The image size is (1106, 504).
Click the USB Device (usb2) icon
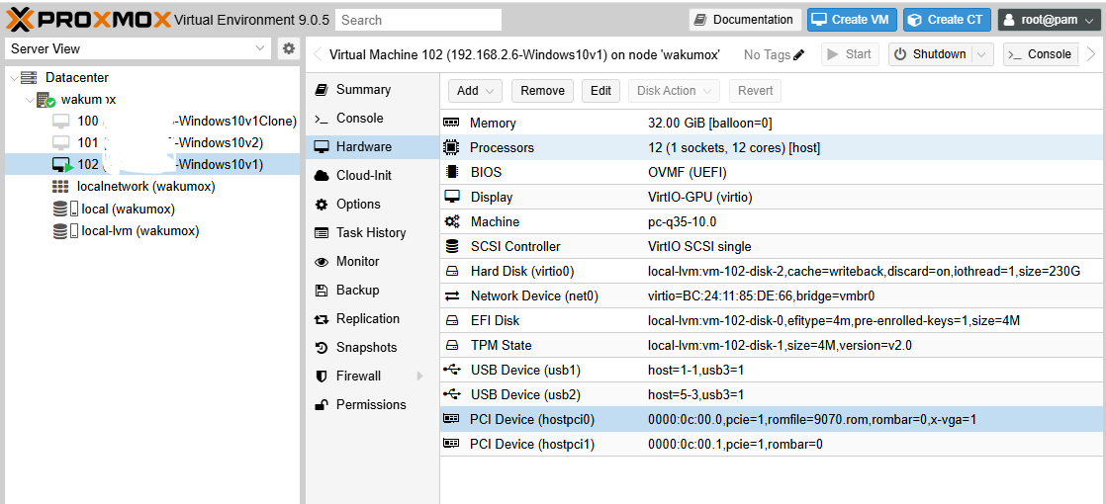(x=451, y=394)
